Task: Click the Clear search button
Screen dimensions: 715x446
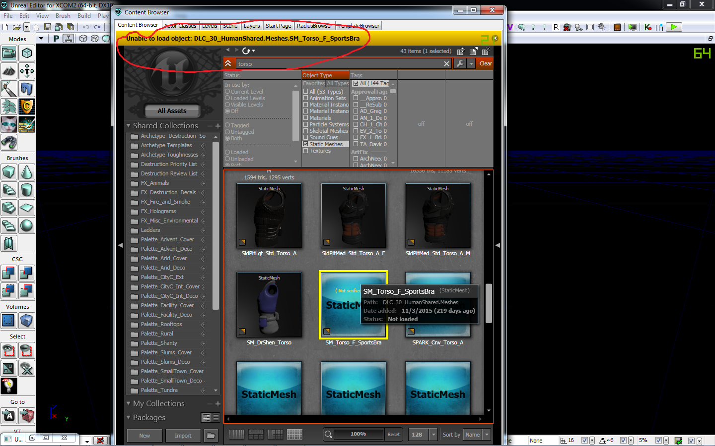Action: 486,63
